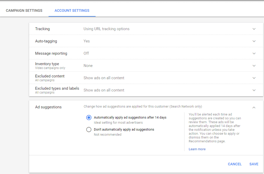
Task: Click the Message reporting row label
Action: 51,53
